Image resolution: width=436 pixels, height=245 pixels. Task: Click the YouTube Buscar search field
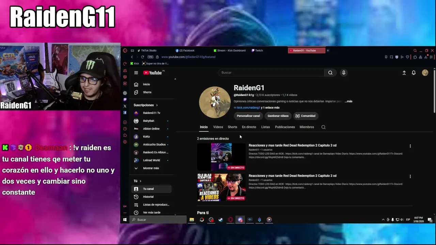coord(271,72)
